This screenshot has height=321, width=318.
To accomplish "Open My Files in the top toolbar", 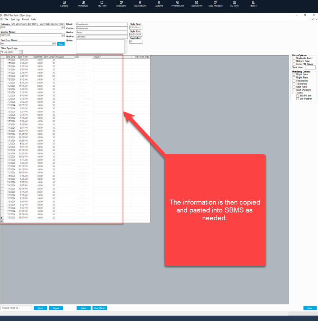I will (x=102, y=4).
